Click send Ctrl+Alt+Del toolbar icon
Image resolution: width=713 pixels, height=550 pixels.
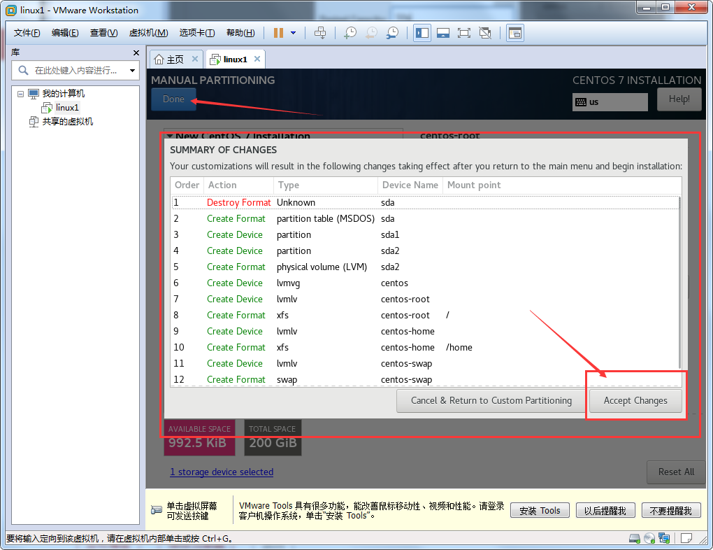pos(320,33)
